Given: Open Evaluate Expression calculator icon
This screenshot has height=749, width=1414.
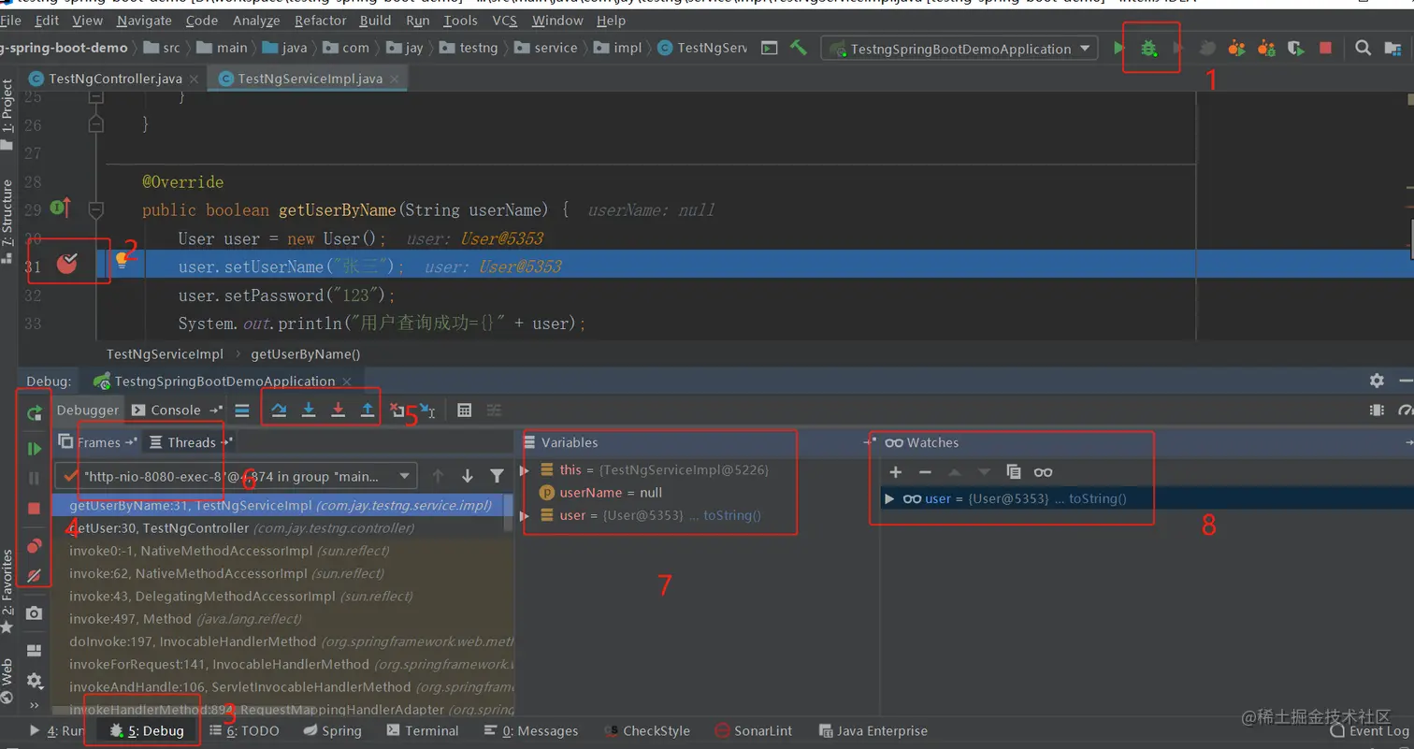Looking at the screenshot, I should (465, 410).
